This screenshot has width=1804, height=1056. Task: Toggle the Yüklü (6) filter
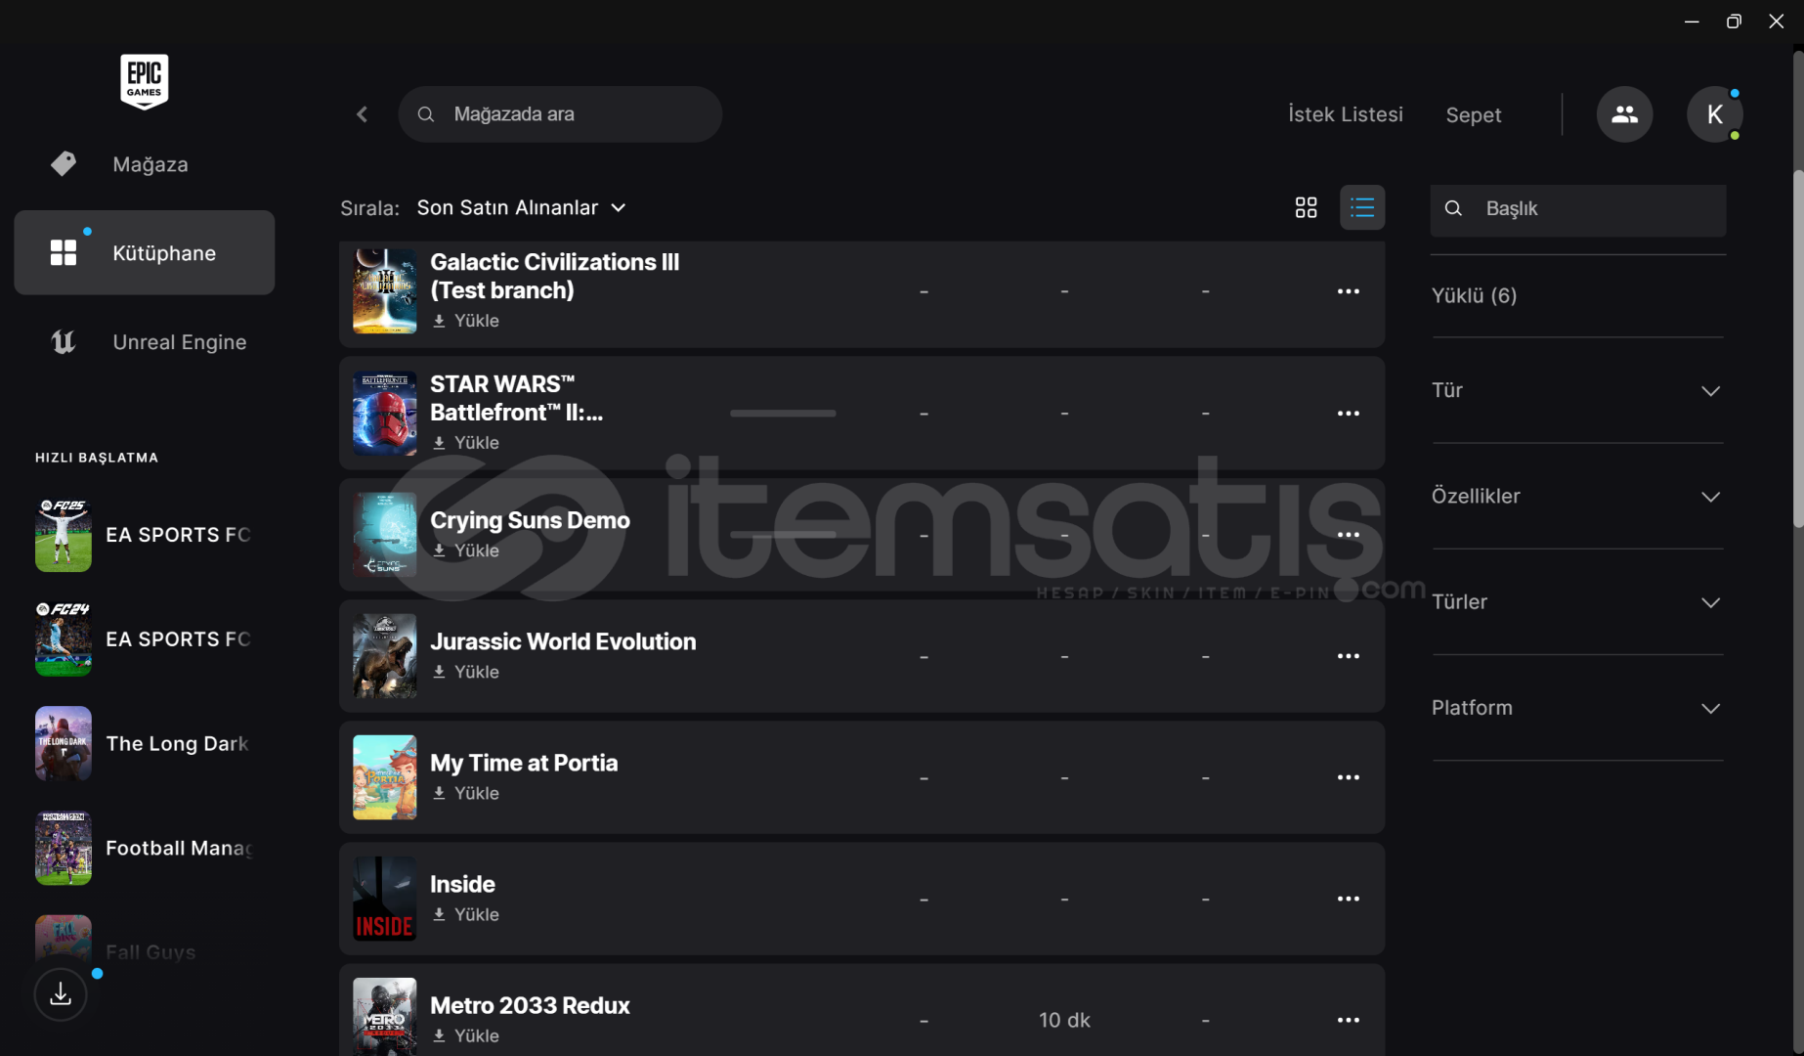tap(1474, 295)
